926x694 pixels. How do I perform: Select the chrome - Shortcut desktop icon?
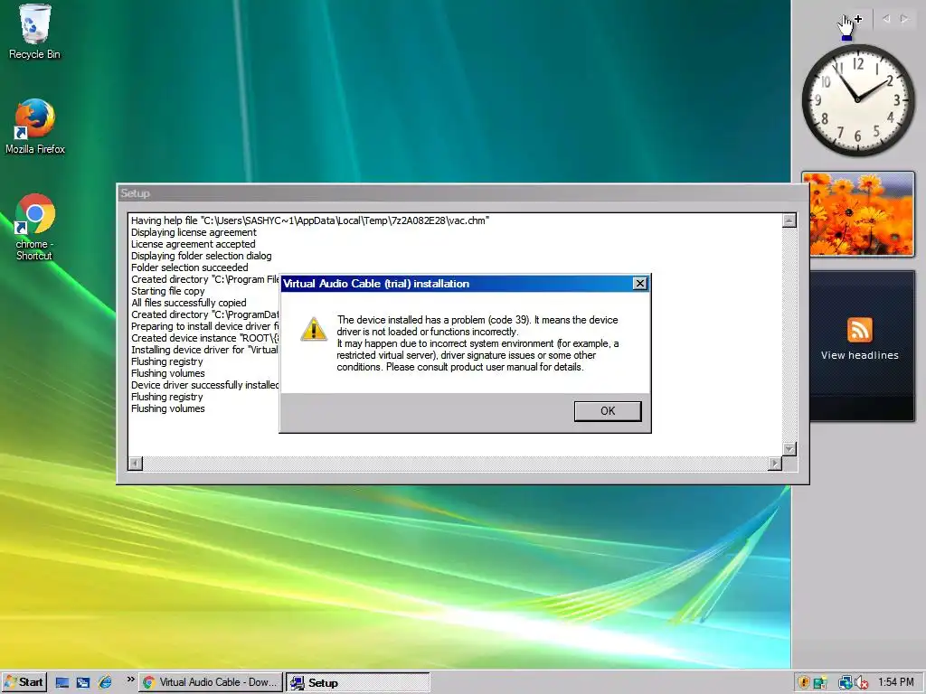point(34,227)
